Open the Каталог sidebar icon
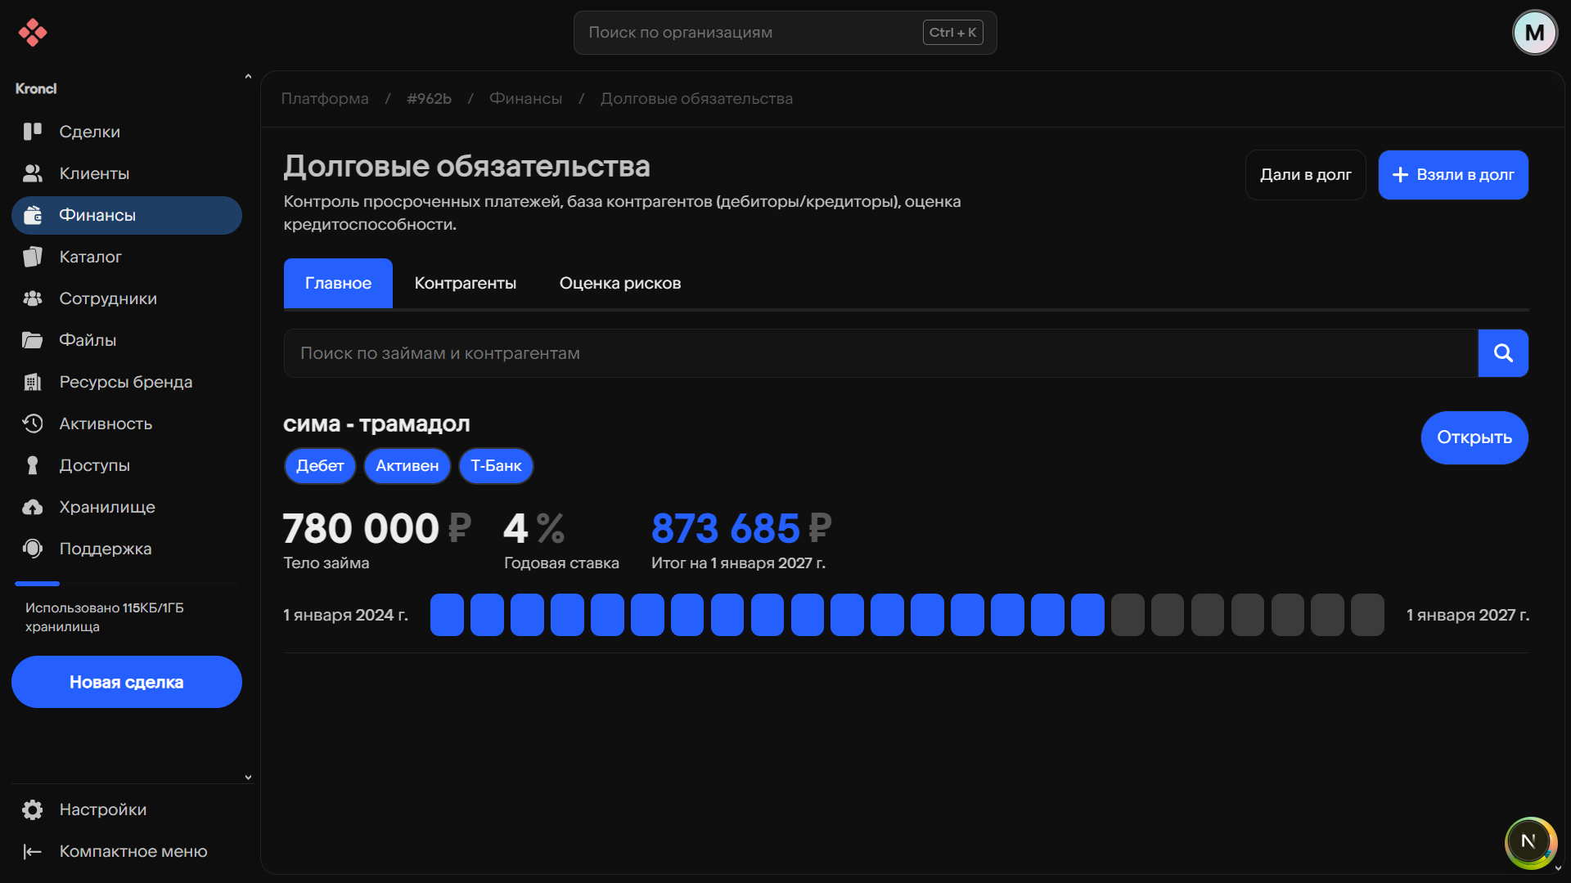The width and height of the screenshot is (1571, 883). pyautogui.click(x=33, y=257)
